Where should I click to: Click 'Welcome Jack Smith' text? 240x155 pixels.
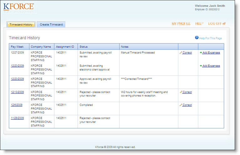point(210,6)
